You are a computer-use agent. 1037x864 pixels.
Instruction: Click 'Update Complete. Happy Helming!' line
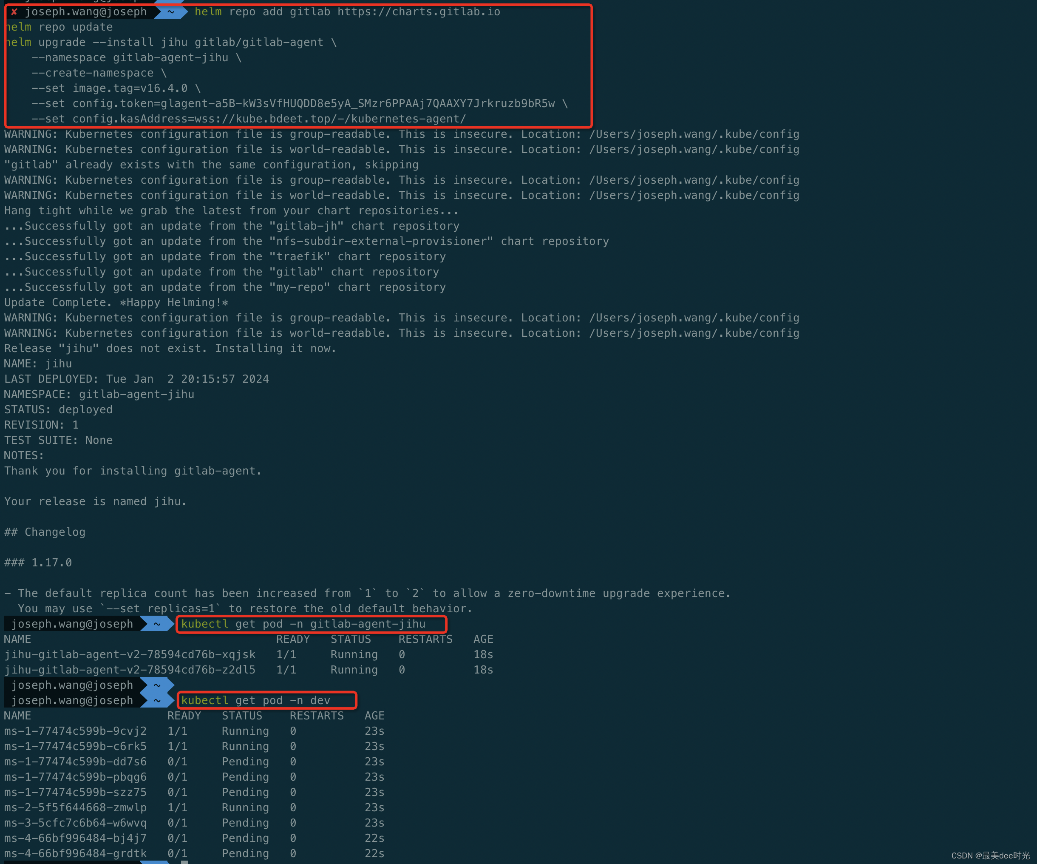click(x=116, y=303)
